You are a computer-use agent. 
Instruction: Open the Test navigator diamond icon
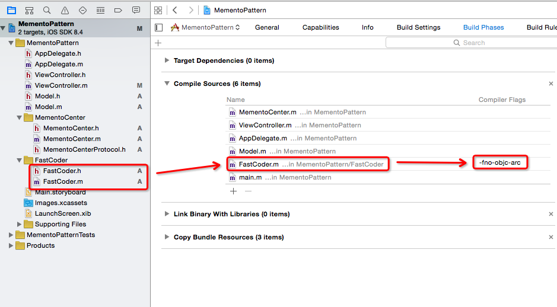click(x=83, y=10)
